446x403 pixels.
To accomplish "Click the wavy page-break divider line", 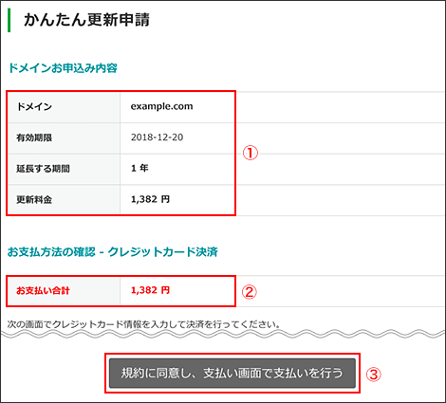I will (x=223, y=334).
